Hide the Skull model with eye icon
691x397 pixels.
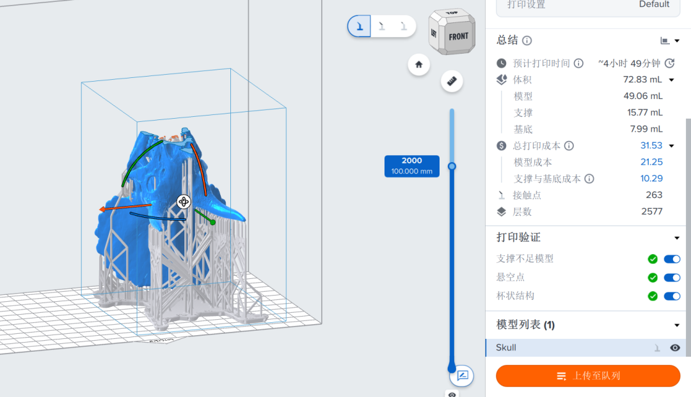coord(674,348)
